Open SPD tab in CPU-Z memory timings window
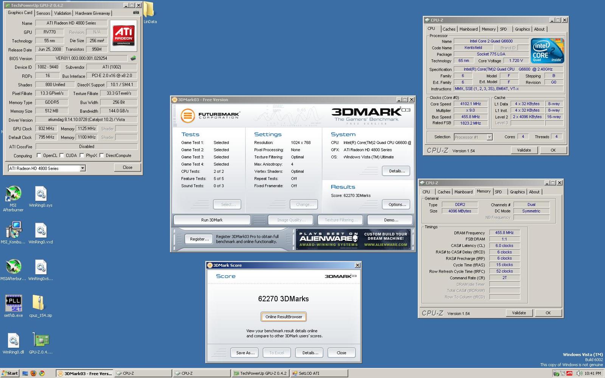Viewport: 605px width, 378px height. point(498,192)
